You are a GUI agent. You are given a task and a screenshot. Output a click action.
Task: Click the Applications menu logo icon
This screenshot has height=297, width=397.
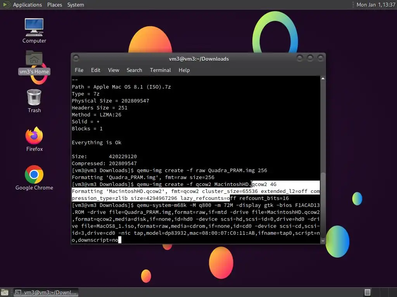coord(6,5)
